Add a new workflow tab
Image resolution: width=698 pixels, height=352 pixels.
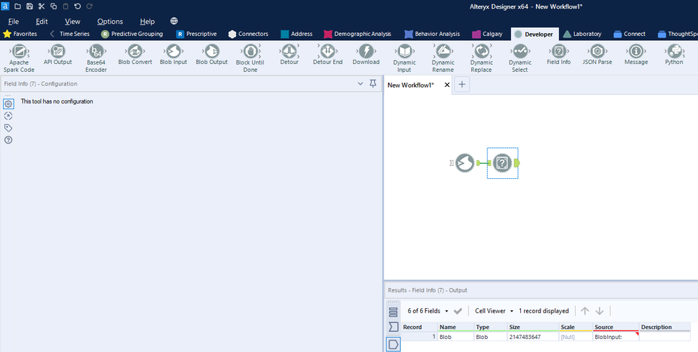(462, 85)
